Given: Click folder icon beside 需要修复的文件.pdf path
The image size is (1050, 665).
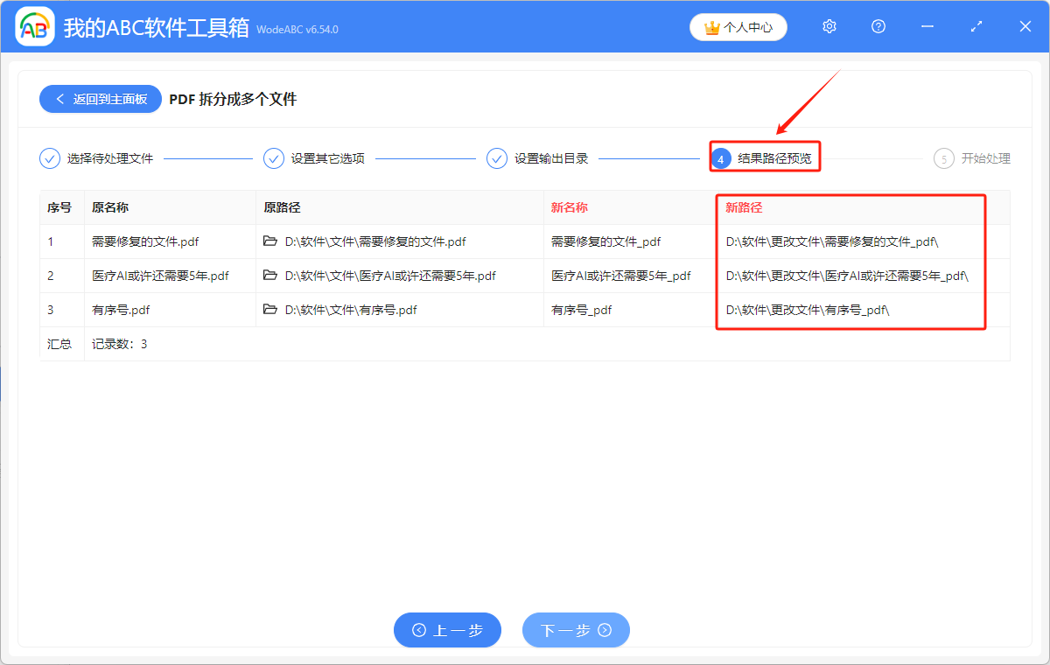Looking at the screenshot, I should tap(271, 241).
